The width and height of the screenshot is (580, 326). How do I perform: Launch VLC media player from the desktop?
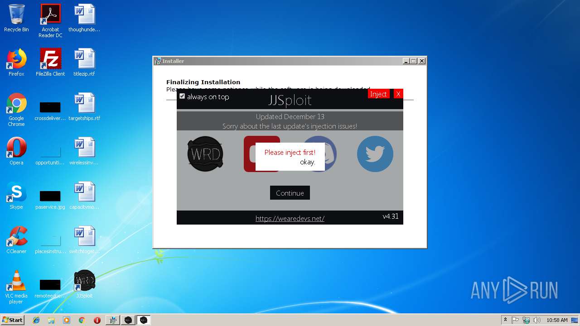point(16,288)
